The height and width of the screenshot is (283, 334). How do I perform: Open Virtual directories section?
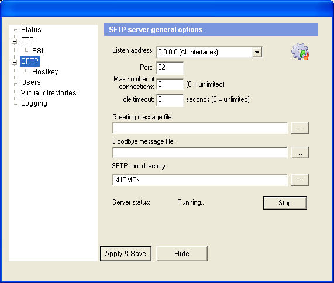(x=49, y=93)
